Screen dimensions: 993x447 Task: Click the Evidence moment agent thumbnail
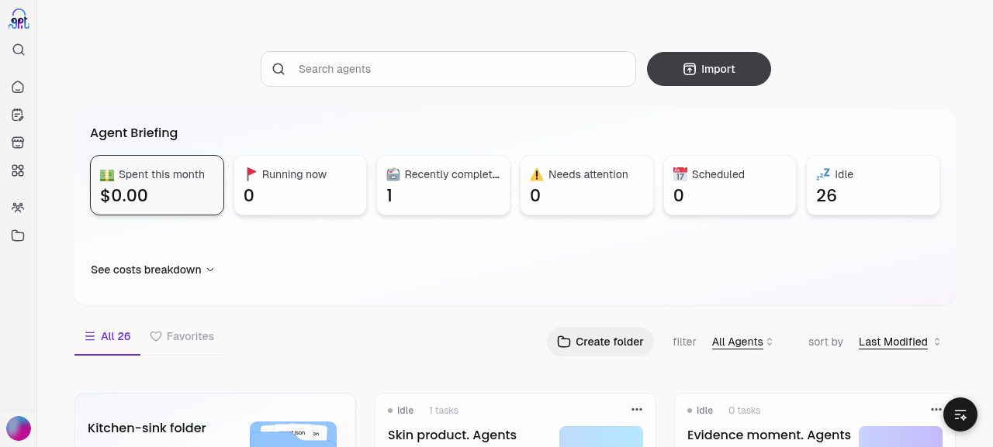[x=901, y=436]
